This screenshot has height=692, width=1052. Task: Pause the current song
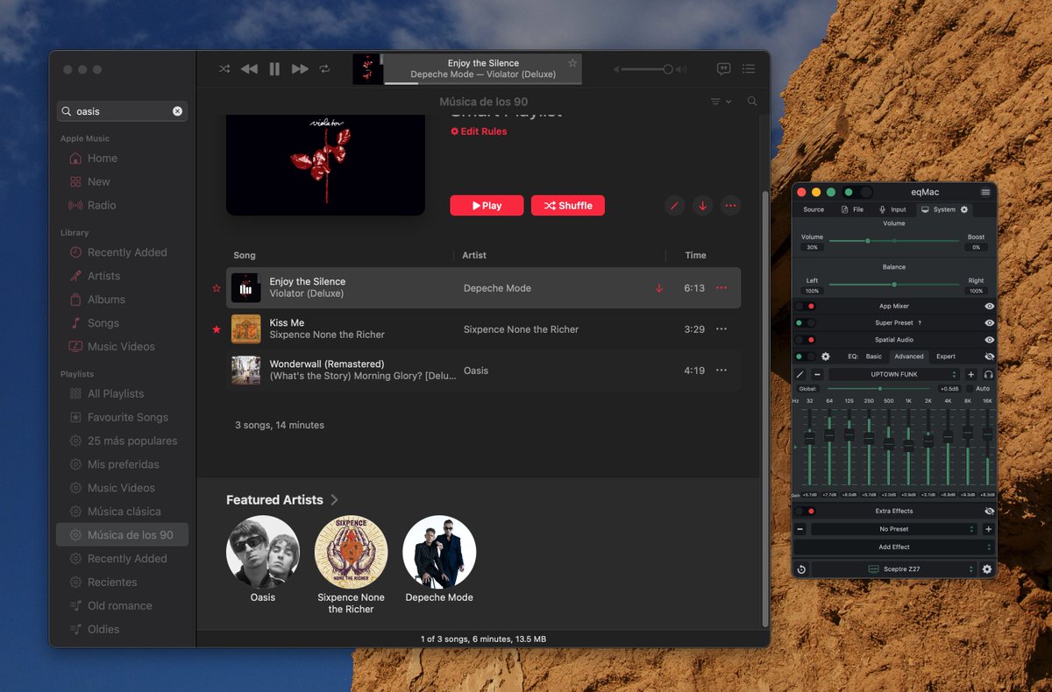coord(274,68)
